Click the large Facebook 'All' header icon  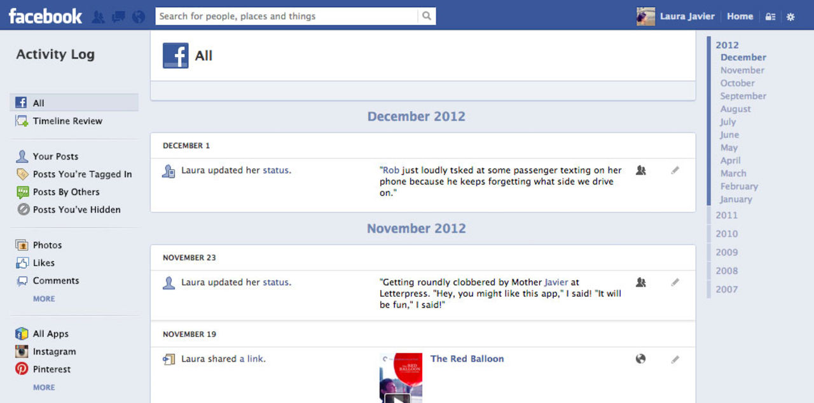click(x=176, y=56)
